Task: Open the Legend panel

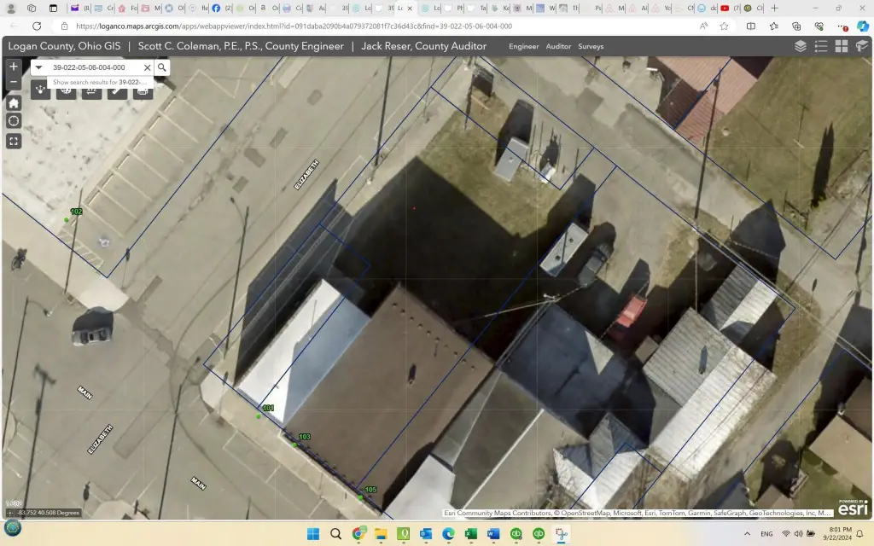Action: coord(821,46)
